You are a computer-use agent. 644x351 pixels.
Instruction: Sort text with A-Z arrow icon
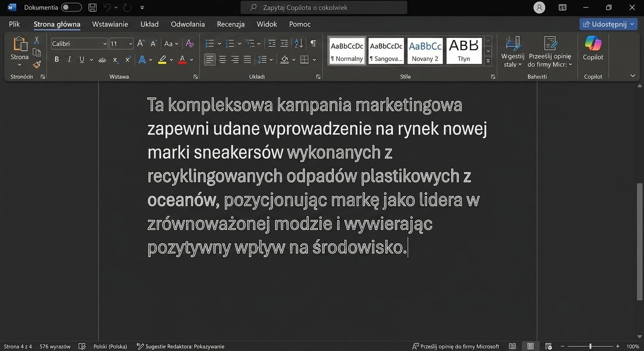[299, 43]
